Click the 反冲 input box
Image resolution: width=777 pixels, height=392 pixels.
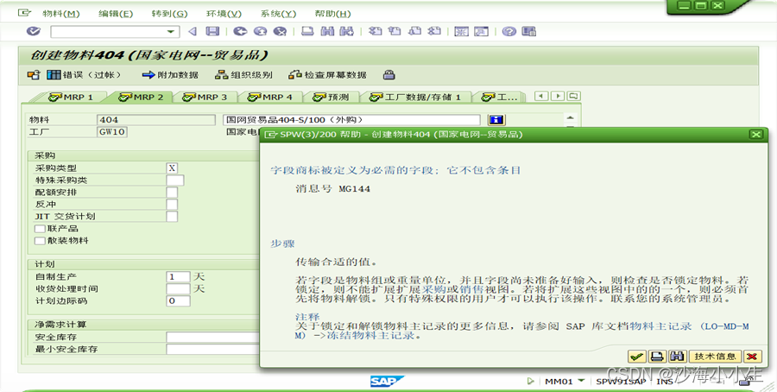tap(172, 204)
